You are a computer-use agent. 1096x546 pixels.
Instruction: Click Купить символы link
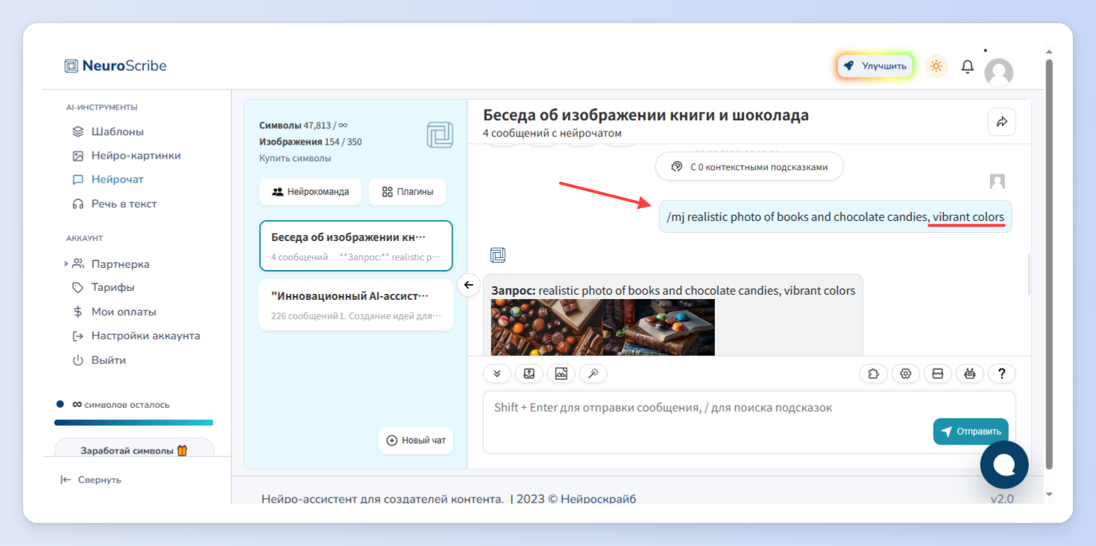click(x=295, y=158)
